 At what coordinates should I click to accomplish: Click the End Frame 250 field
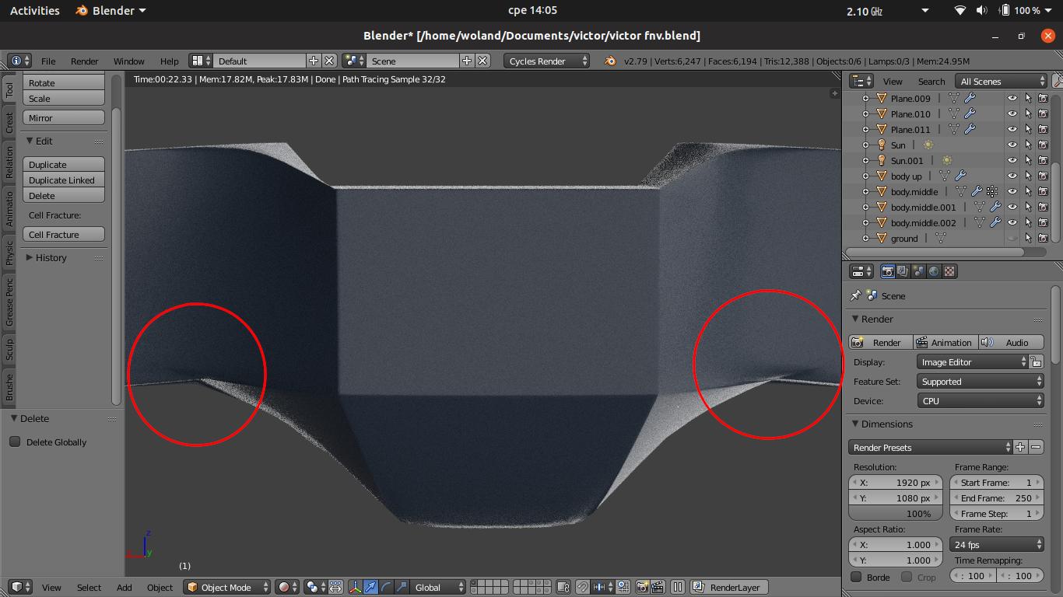coord(997,498)
